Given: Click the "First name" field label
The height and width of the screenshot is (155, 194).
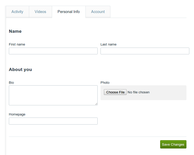Looking at the screenshot, I should point(17,44).
